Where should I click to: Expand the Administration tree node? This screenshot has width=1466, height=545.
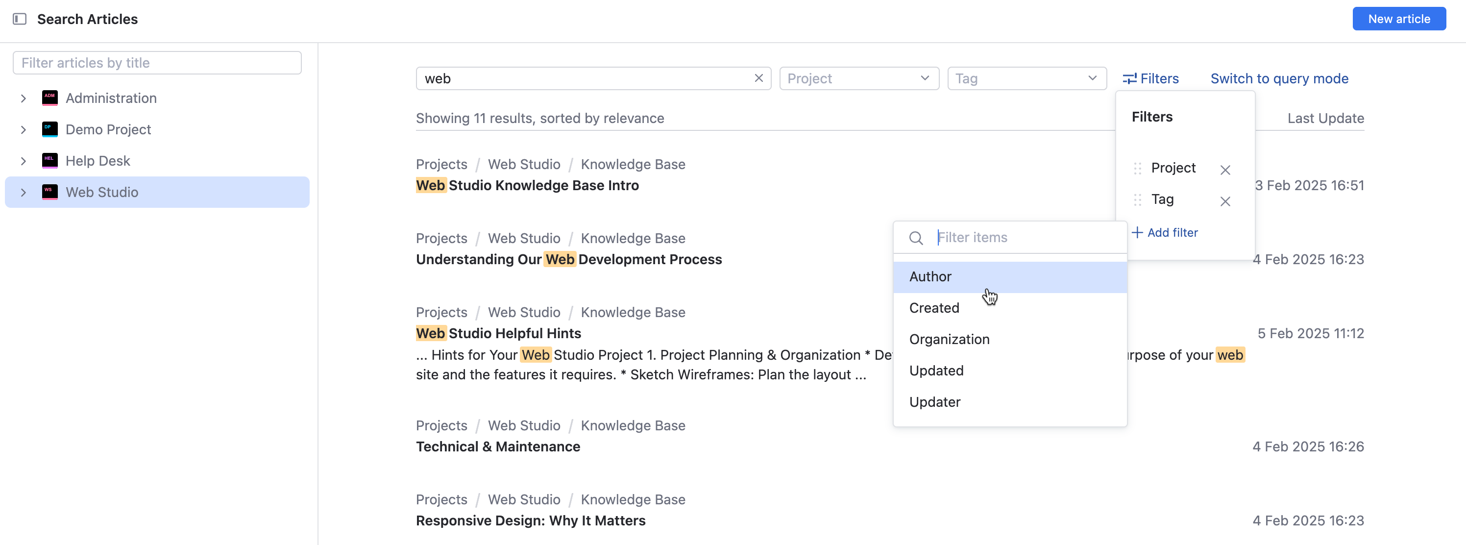click(24, 98)
